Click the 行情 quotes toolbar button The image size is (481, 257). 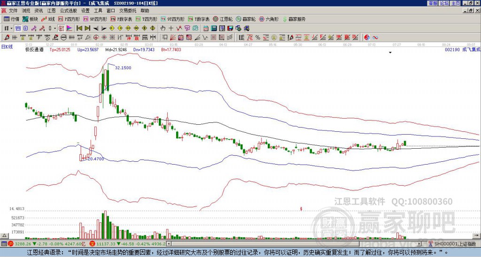pyautogui.click(x=12, y=19)
